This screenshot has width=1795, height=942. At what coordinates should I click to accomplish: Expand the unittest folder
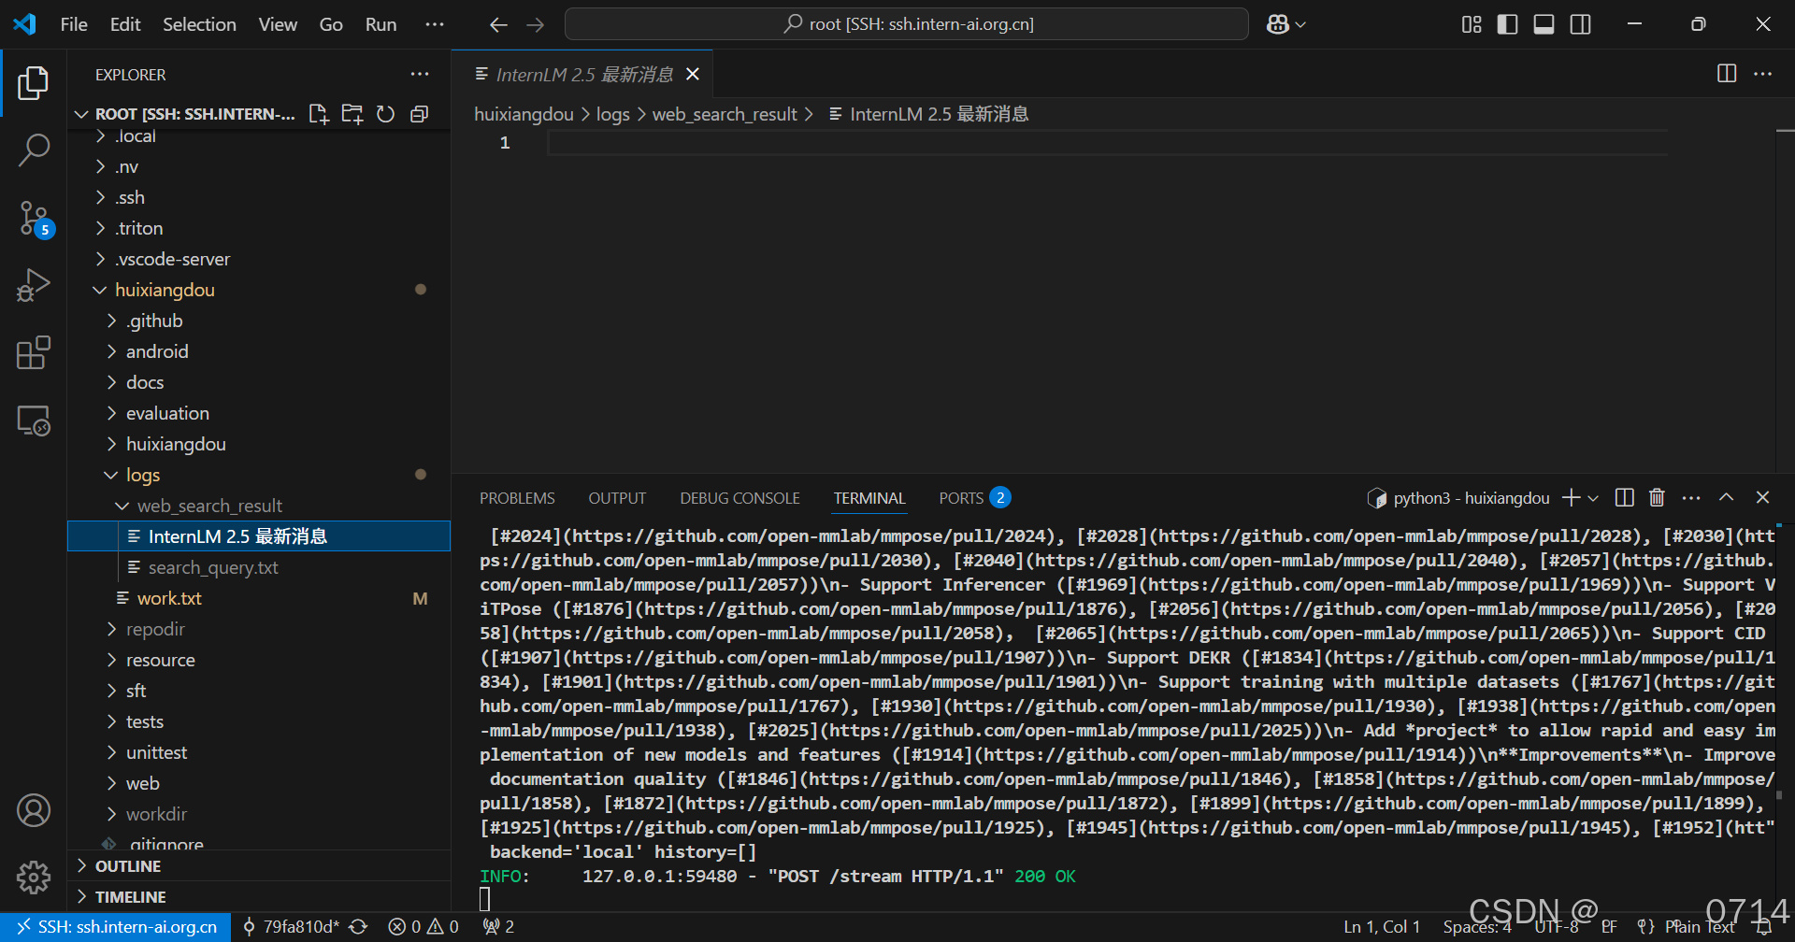[x=259, y=752]
